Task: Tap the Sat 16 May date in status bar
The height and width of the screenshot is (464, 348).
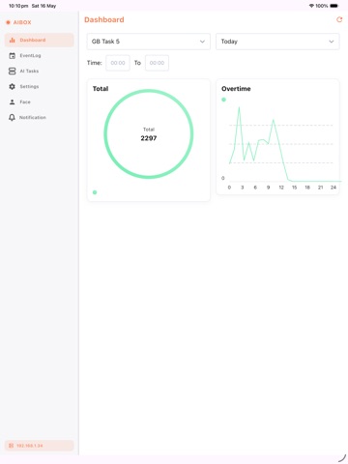Action: pos(43,6)
